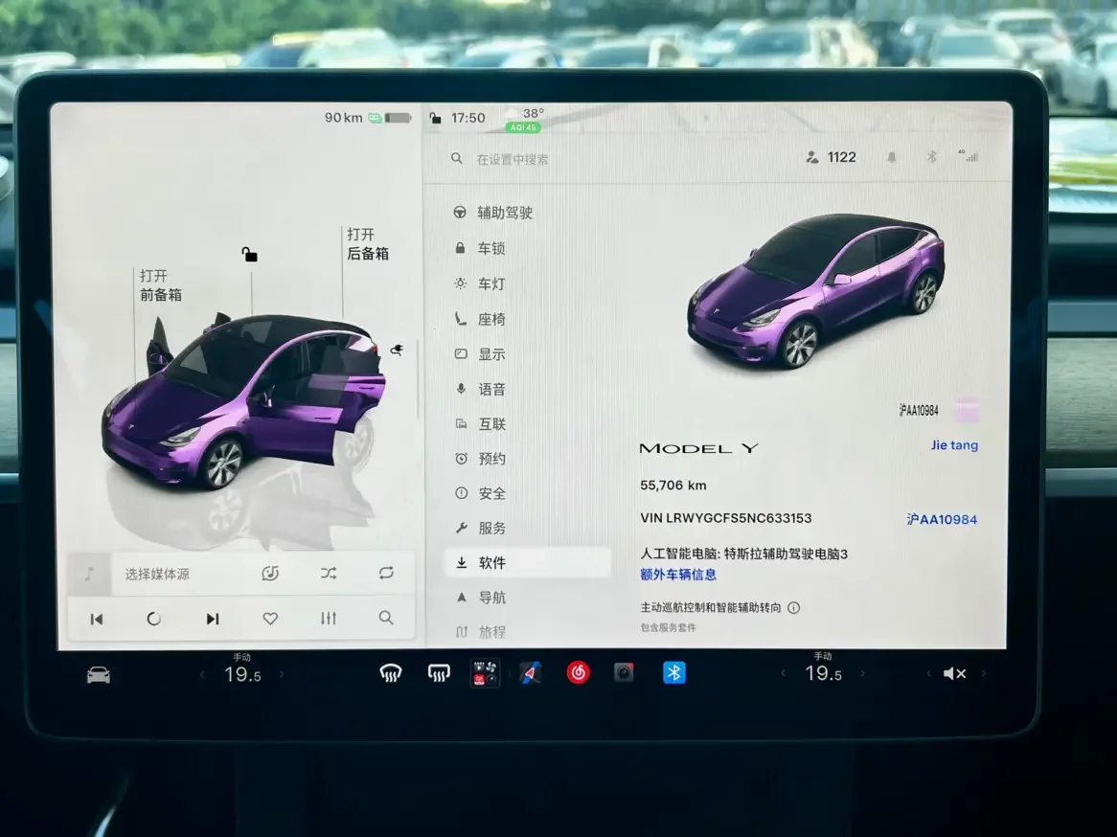Toggle repeat playback

pos(386,573)
